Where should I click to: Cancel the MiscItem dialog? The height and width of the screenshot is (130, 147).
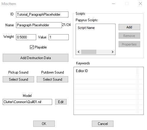(103, 123)
